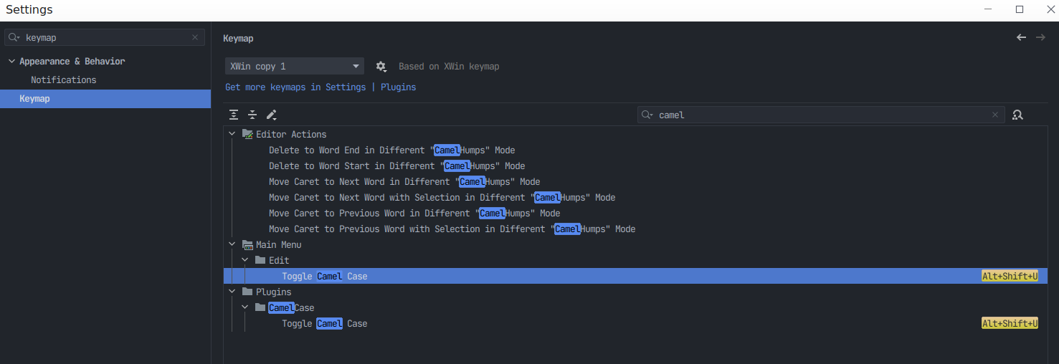Open Find Actions by Shortcut icon
Image resolution: width=1059 pixels, height=364 pixels.
pyautogui.click(x=1017, y=115)
